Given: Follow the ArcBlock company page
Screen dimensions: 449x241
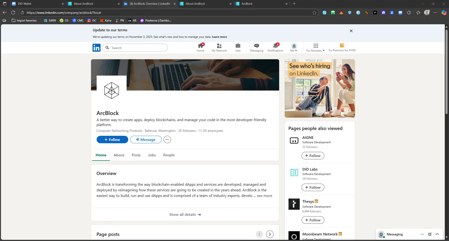Looking at the screenshot, I should click(112, 140).
